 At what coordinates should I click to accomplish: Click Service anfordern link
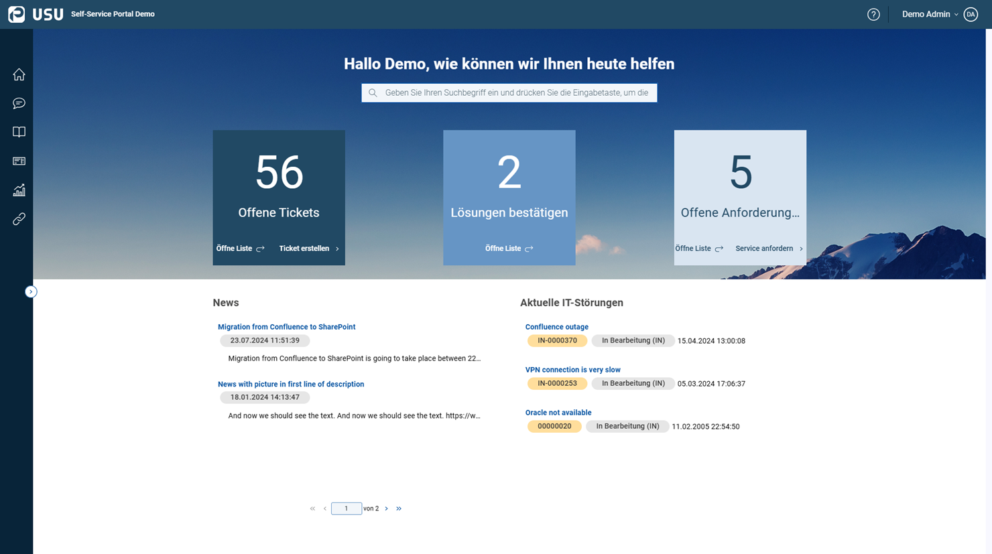tap(769, 249)
